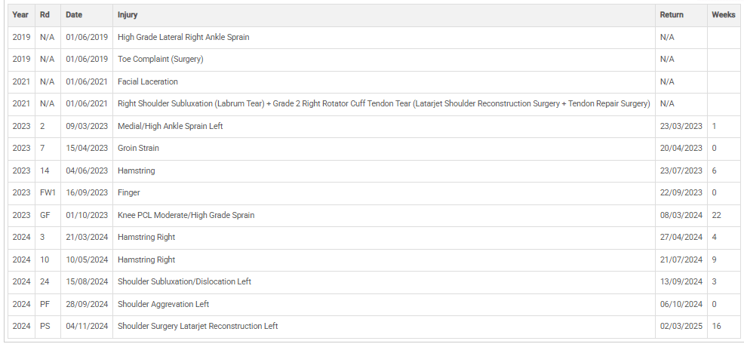
Task: Click the Date column header
Action: [x=74, y=14]
